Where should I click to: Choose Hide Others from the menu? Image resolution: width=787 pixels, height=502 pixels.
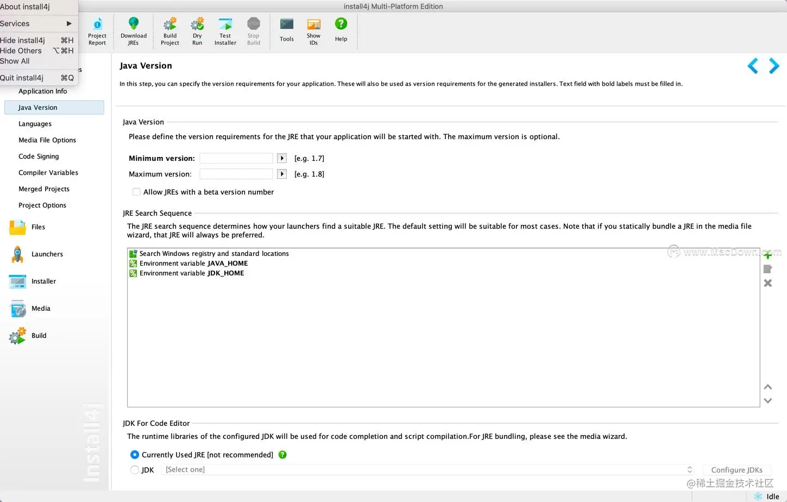click(38, 51)
